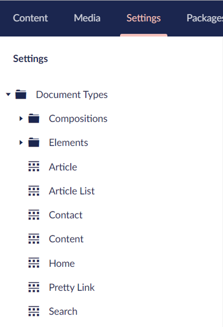Click the Article document type icon
The width and height of the screenshot is (223, 327).
coord(34,167)
